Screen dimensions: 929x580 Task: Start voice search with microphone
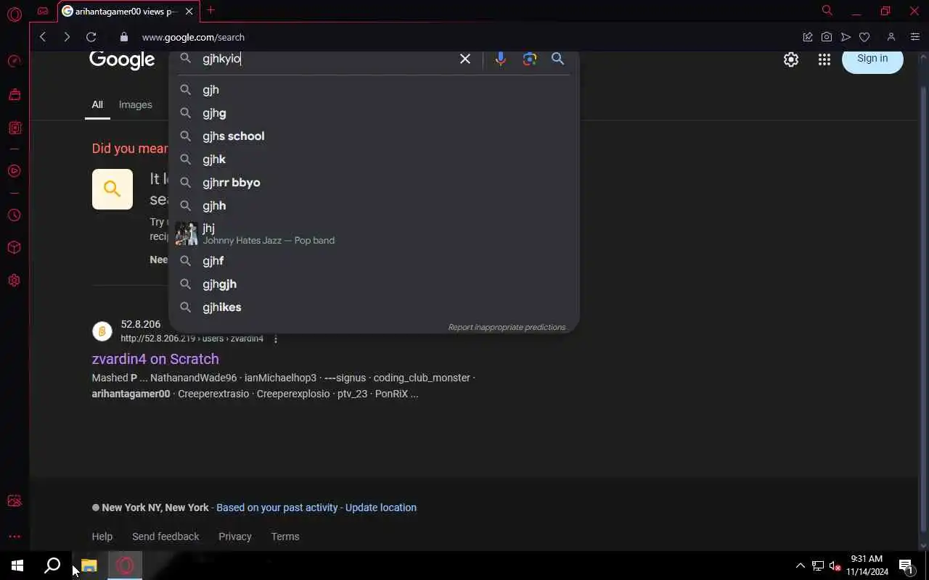[x=500, y=59]
